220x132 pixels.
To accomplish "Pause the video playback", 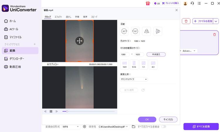I will click(x=51, y=111).
